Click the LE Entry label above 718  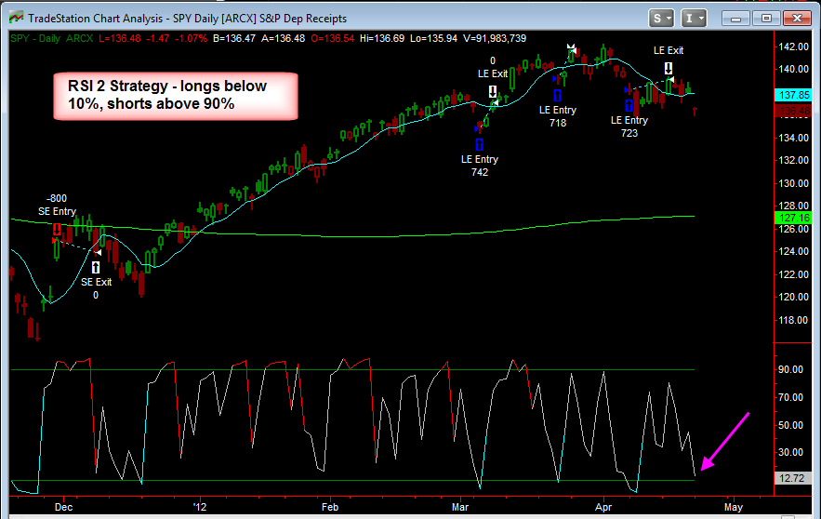pos(558,110)
